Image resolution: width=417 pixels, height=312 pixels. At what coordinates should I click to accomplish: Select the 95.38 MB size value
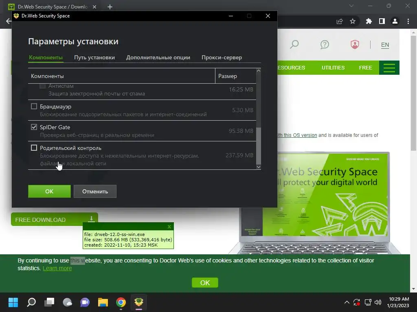coord(241,131)
